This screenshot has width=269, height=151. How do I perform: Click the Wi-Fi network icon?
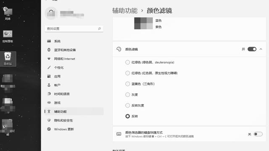tap(49, 59)
